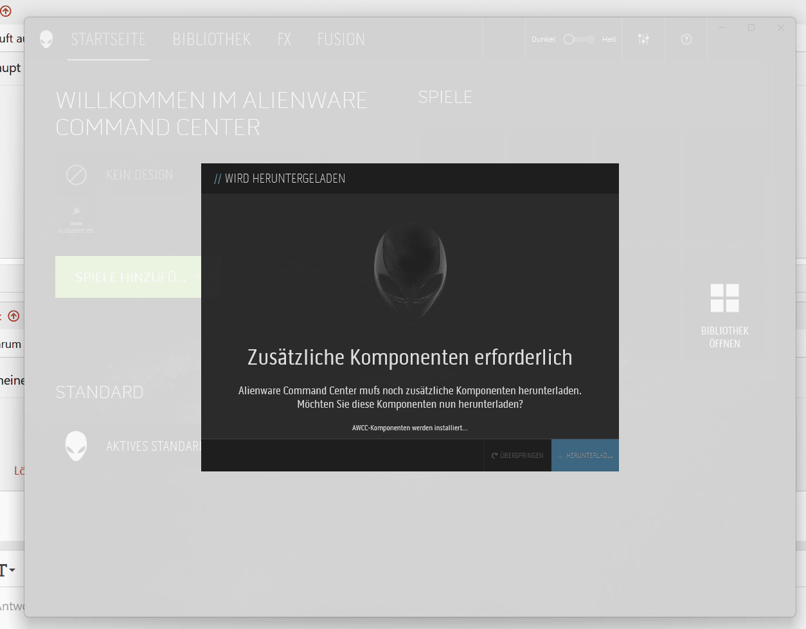Click the red 'Lö' link in background window
806x629 pixels.
point(19,471)
